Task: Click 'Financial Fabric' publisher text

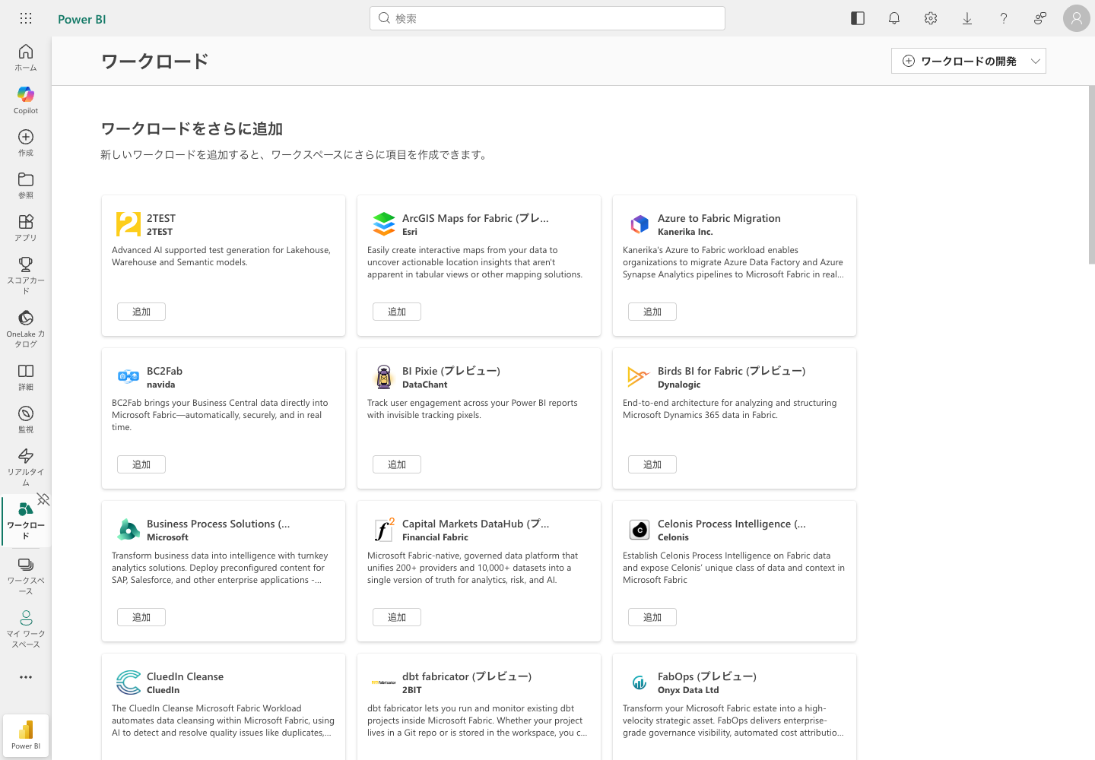Action: [x=435, y=537]
